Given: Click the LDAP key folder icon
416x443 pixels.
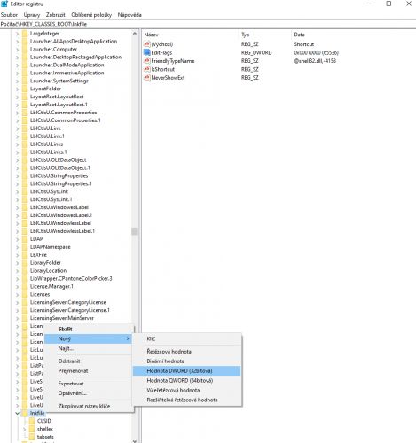Looking at the screenshot, I should tap(25, 239).
